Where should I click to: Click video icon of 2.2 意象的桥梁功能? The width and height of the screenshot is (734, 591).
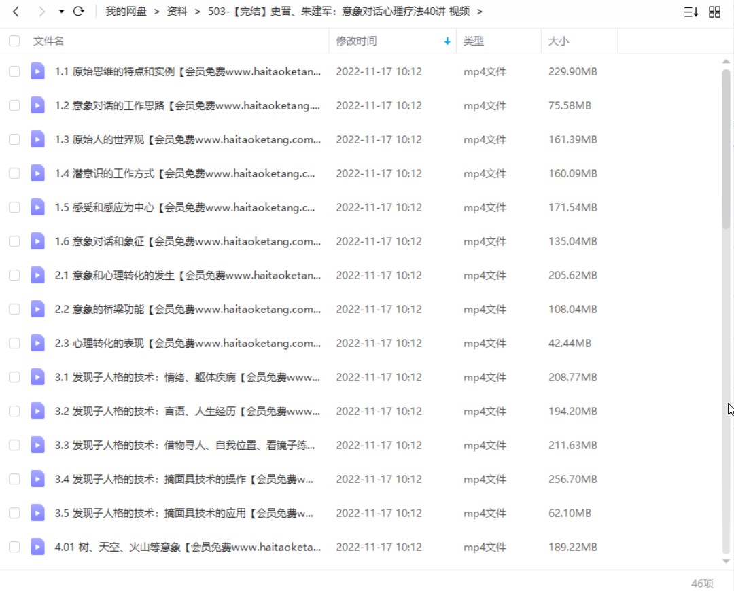point(38,309)
